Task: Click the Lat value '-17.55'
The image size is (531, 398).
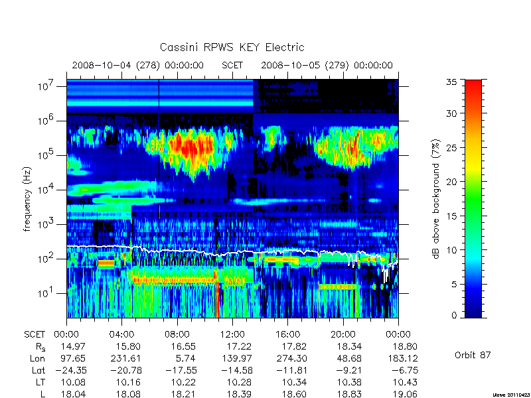Action: click(181, 370)
